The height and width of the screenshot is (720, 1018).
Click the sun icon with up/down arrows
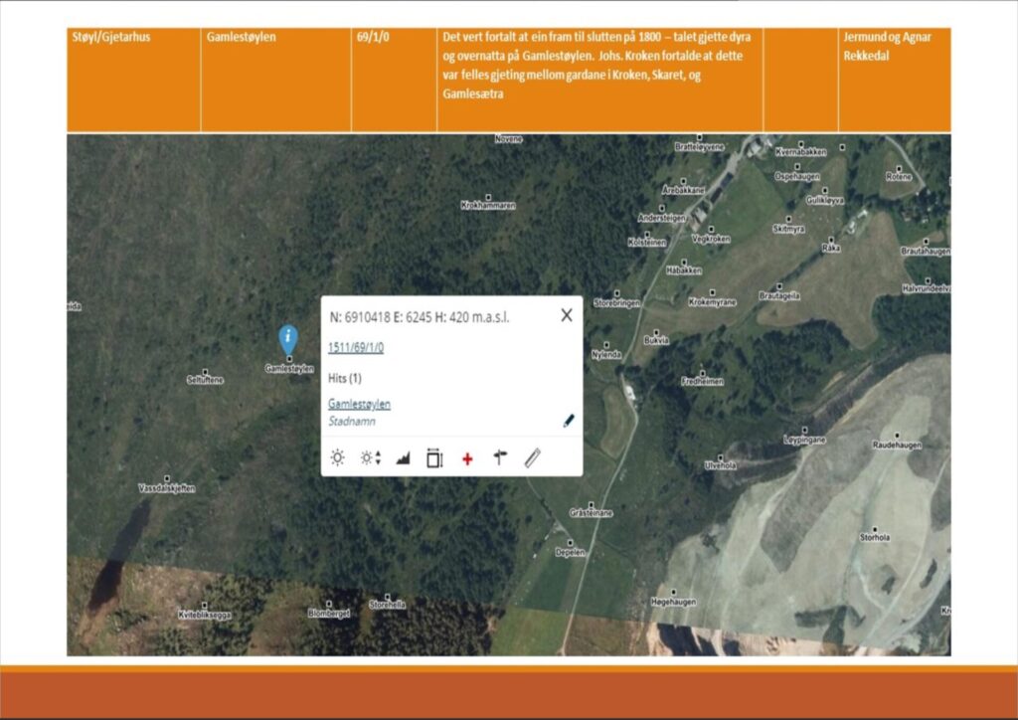(371, 458)
